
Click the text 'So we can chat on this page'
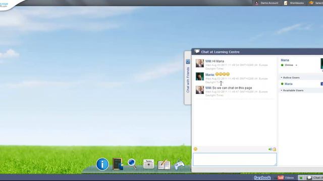[x=232, y=88]
